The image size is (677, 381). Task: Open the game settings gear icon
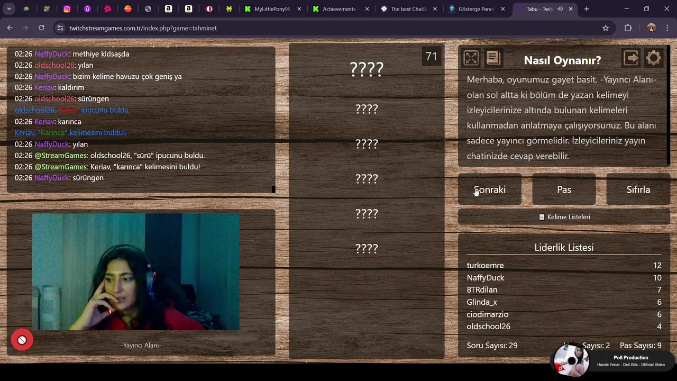(x=654, y=58)
